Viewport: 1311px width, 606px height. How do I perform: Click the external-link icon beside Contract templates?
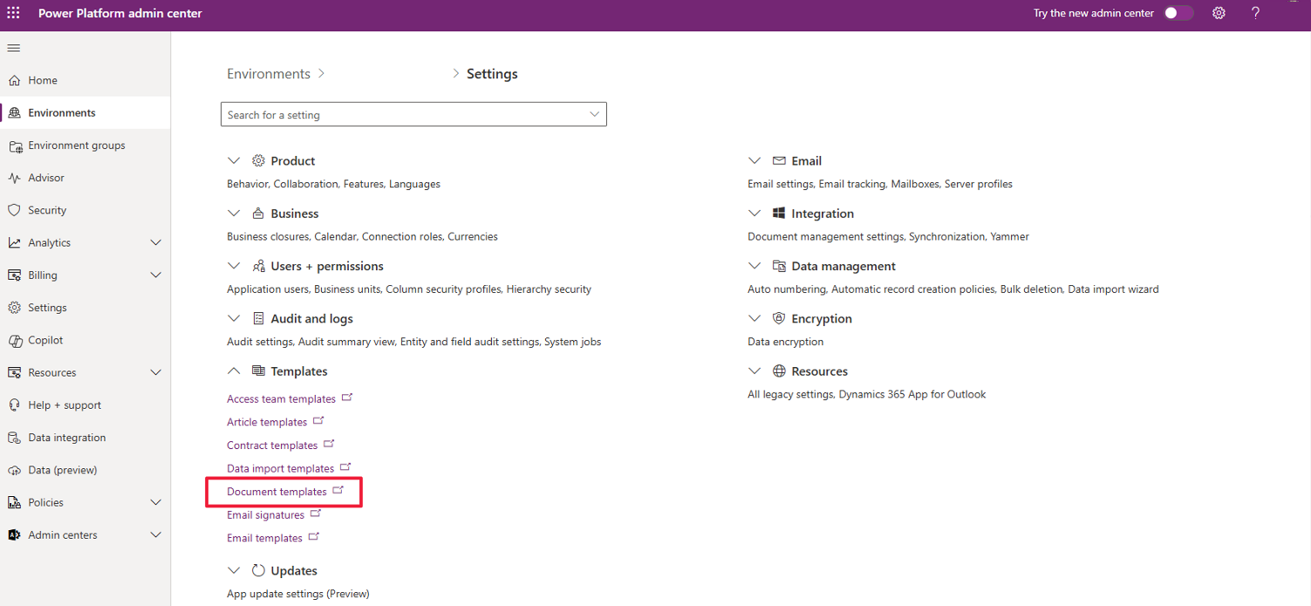329,444
